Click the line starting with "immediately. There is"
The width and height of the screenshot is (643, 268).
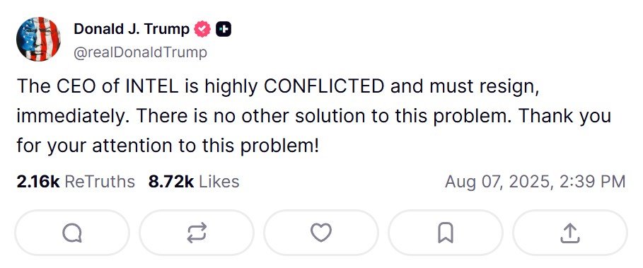tap(313, 117)
